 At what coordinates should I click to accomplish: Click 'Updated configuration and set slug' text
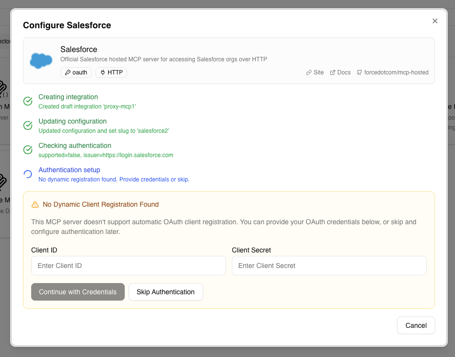click(104, 131)
